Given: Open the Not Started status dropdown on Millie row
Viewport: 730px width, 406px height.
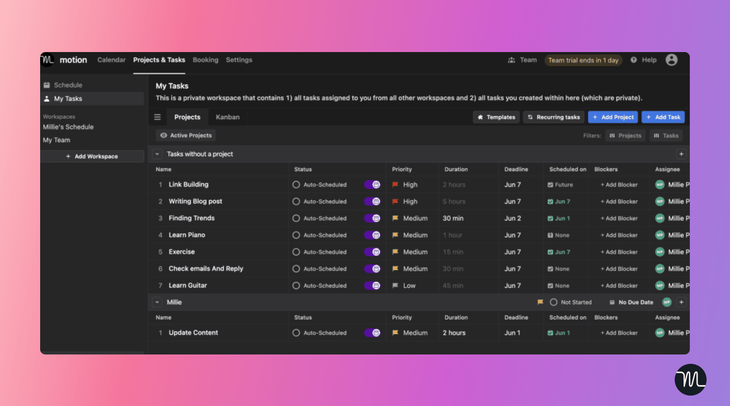Looking at the screenshot, I should [571, 302].
